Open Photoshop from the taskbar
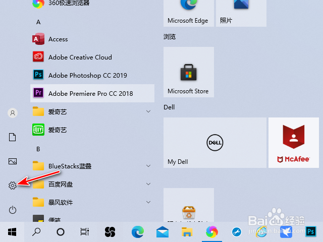Screen dimensions: 323x242 [x=311, y=232]
